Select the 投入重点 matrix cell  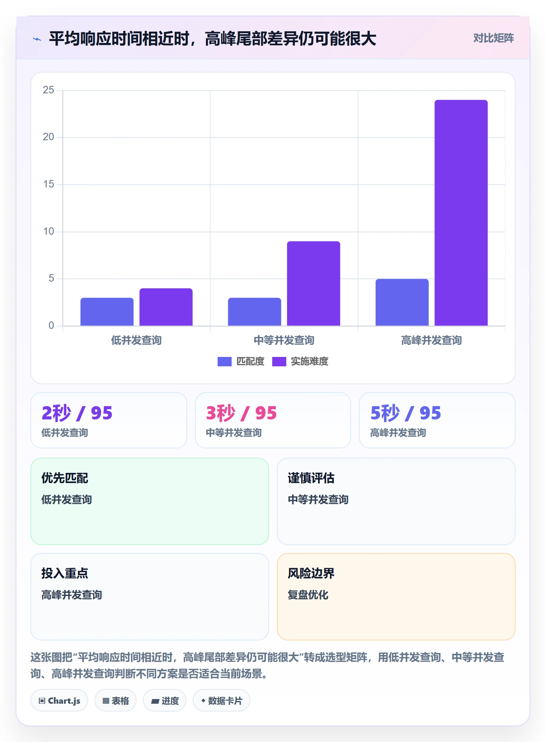click(x=150, y=597)
